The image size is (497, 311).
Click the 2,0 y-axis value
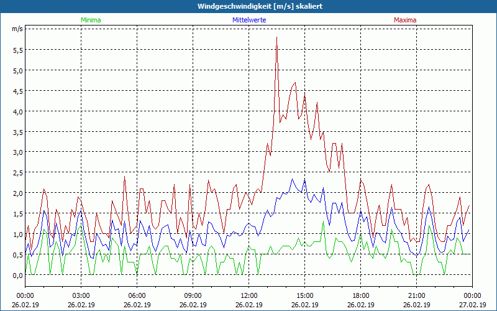[x=18, y=193]
